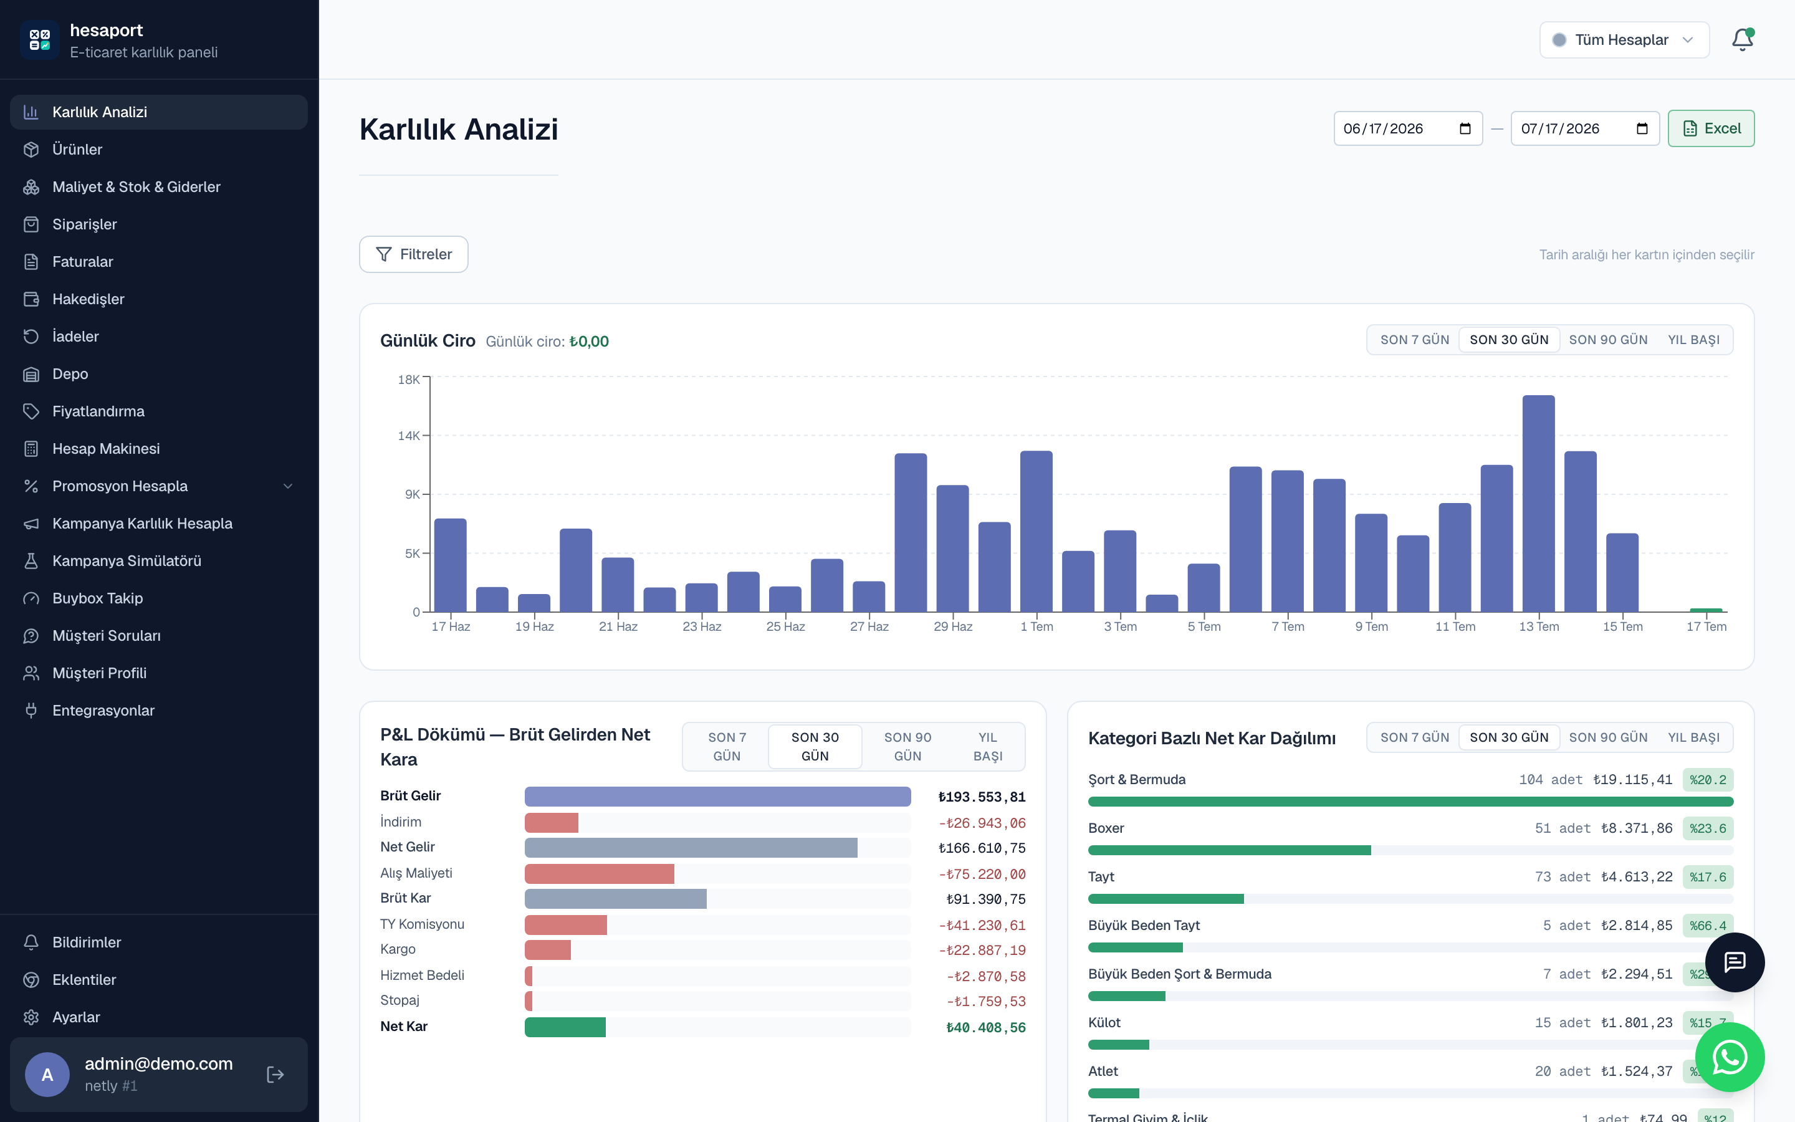Set P&L Dökümü range to SON 90 GÜN
The width and height of the screenshot is (1795, 1122).
907,747
